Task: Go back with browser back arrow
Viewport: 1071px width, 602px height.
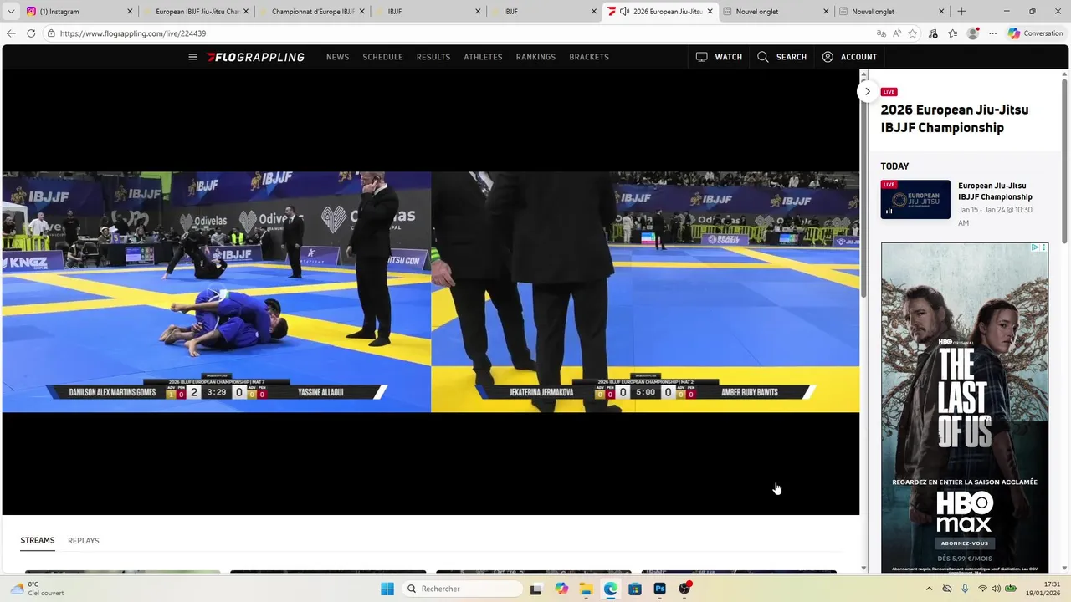Action: click(11, 33)
